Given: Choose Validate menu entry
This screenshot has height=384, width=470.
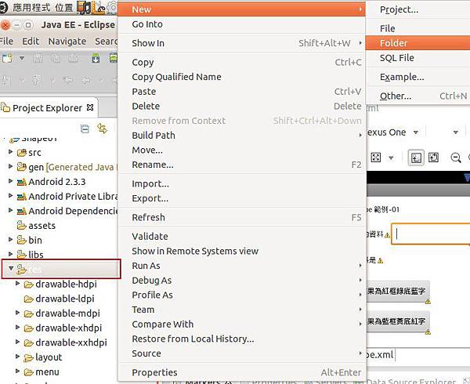Looking at the screenshot, I should pyautogui.click(x=241, y=237).
